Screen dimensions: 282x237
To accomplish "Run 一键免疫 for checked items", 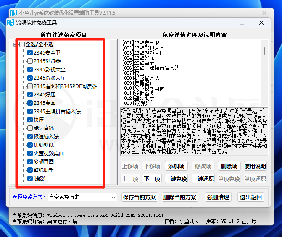I will click(x=176, y=179).
